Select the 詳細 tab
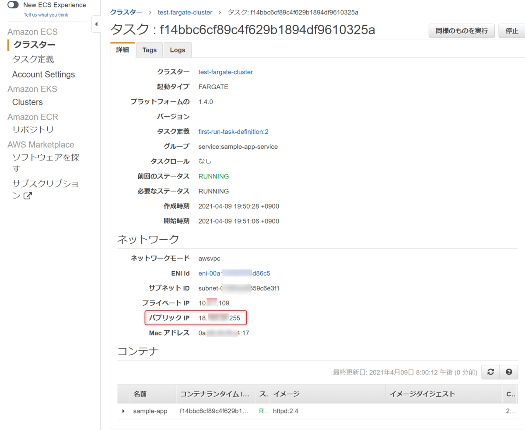Viewport: 525px width, 430px height. coord(122,49)
